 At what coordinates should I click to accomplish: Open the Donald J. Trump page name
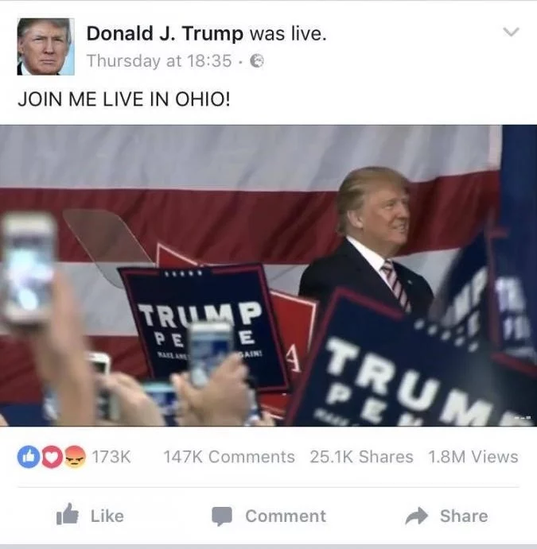(x=165, y=33)
